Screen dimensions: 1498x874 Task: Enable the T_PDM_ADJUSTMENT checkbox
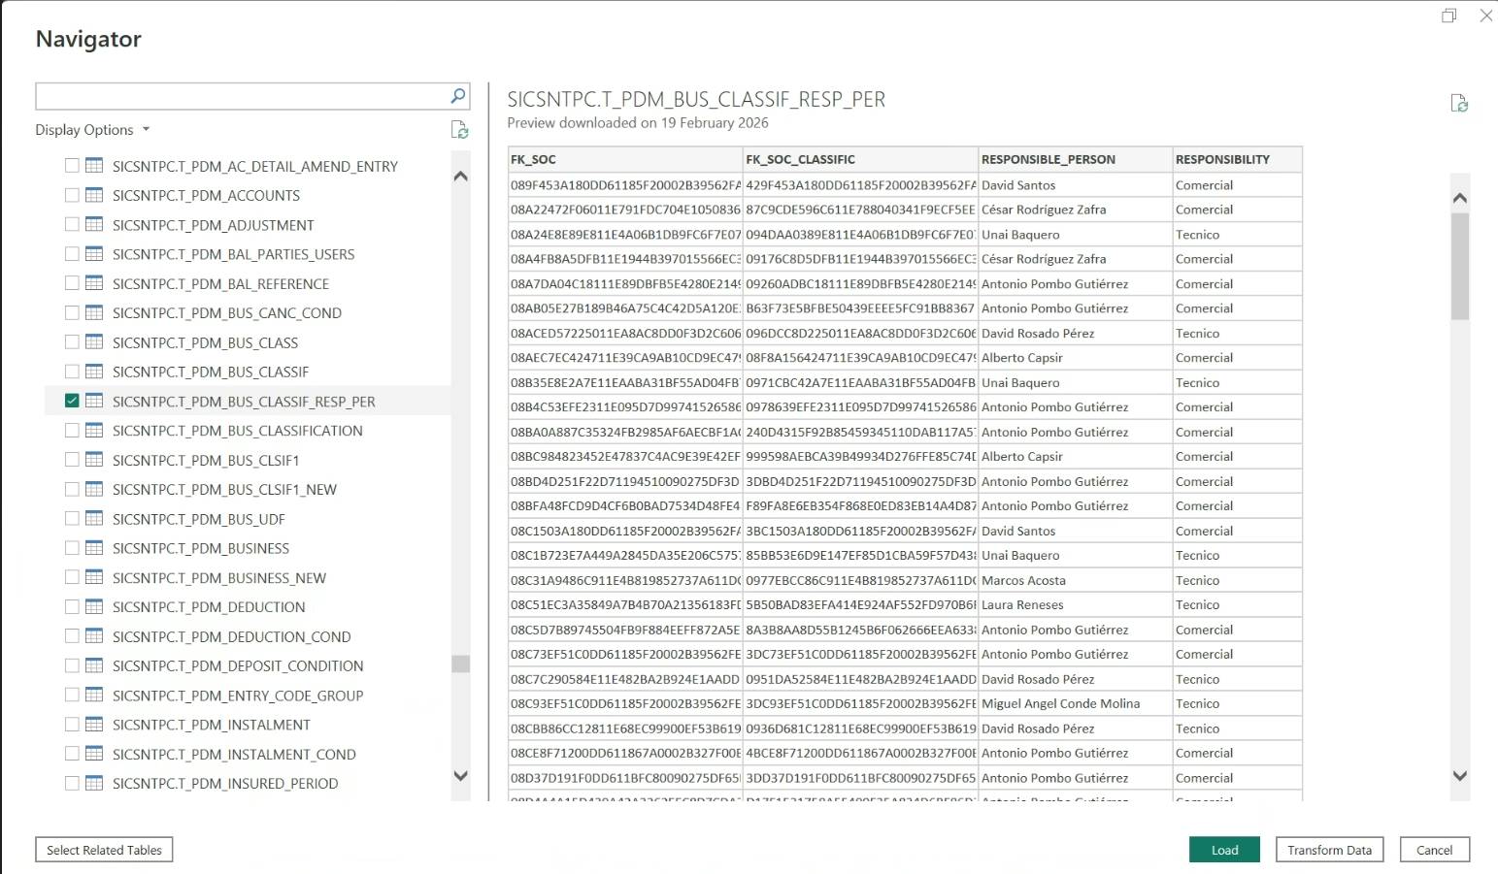[72, 225]
